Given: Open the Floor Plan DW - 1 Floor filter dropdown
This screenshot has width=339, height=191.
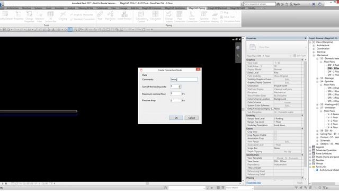Looking at the screenshot, I should [x=290, y=56].
